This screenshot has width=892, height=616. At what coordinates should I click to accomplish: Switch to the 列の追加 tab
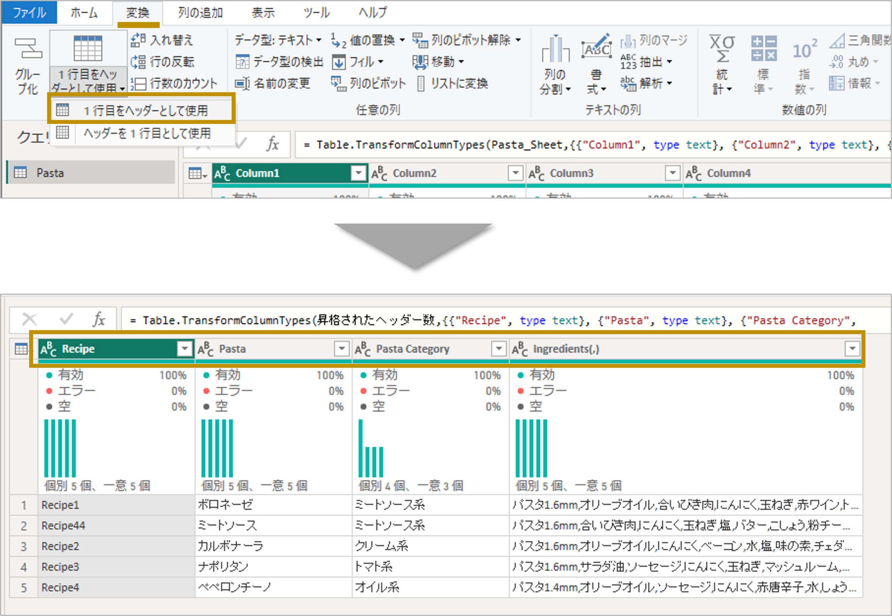click(200, 13)
